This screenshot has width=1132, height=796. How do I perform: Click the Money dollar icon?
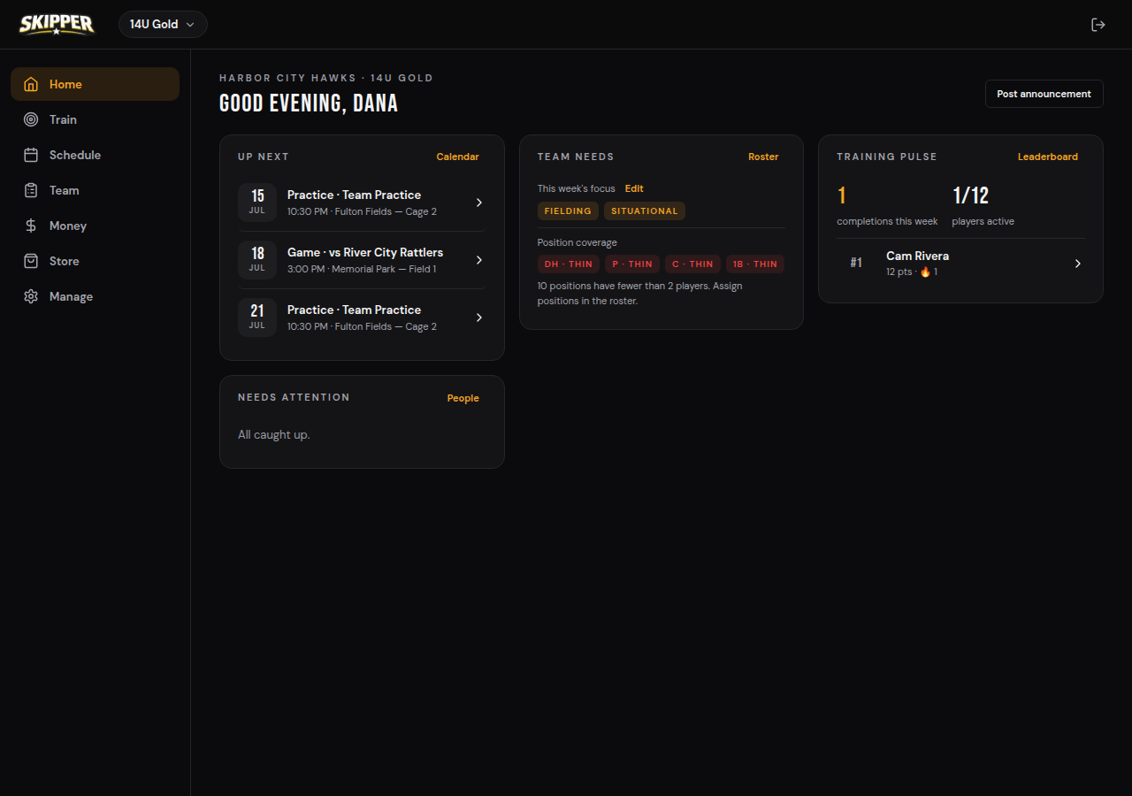point(31,226)
